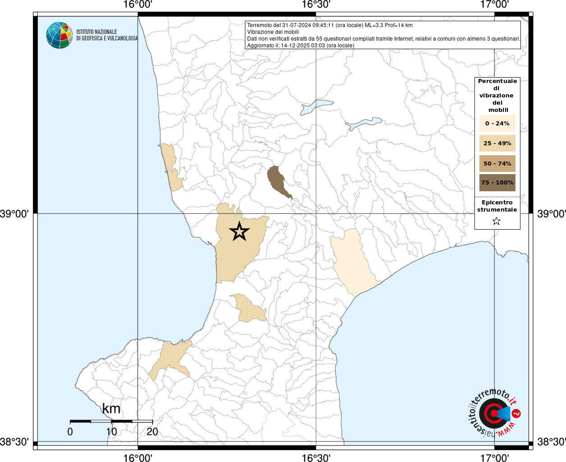Click the haisentitoilterremoto.it target logo
Image resolution: width=566 pixels, height=462 pixels.
tap(494, 412)
